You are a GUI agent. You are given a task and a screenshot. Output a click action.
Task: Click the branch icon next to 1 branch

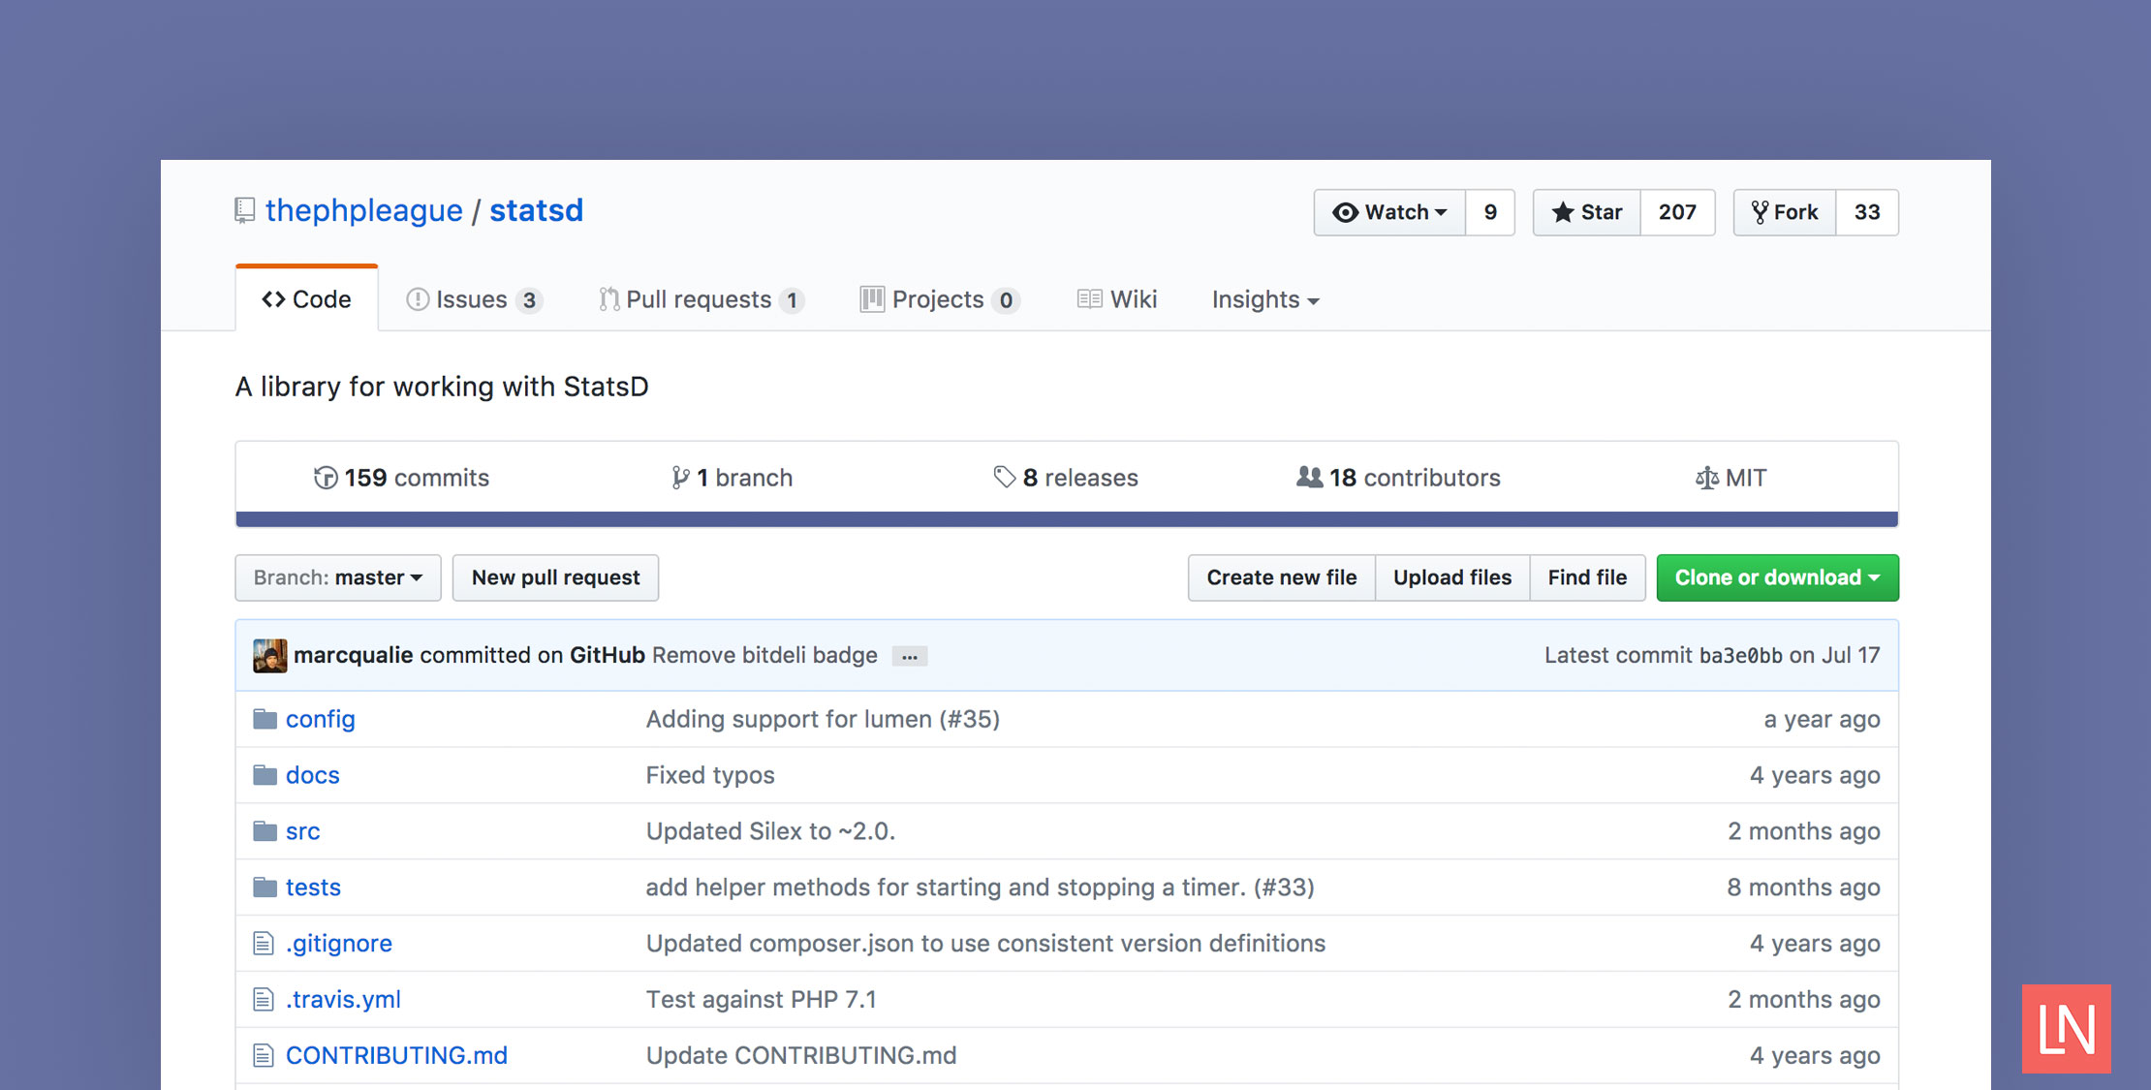[681, 477]
